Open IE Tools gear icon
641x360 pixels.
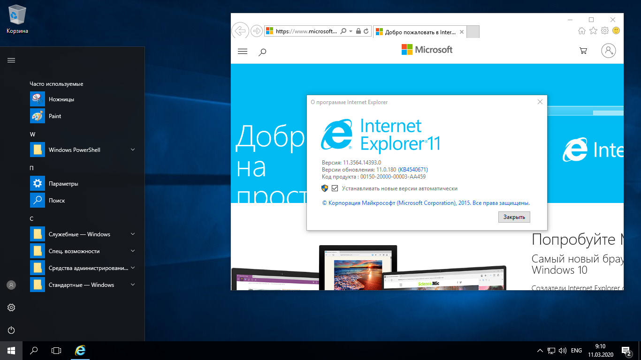click(605, 31)
